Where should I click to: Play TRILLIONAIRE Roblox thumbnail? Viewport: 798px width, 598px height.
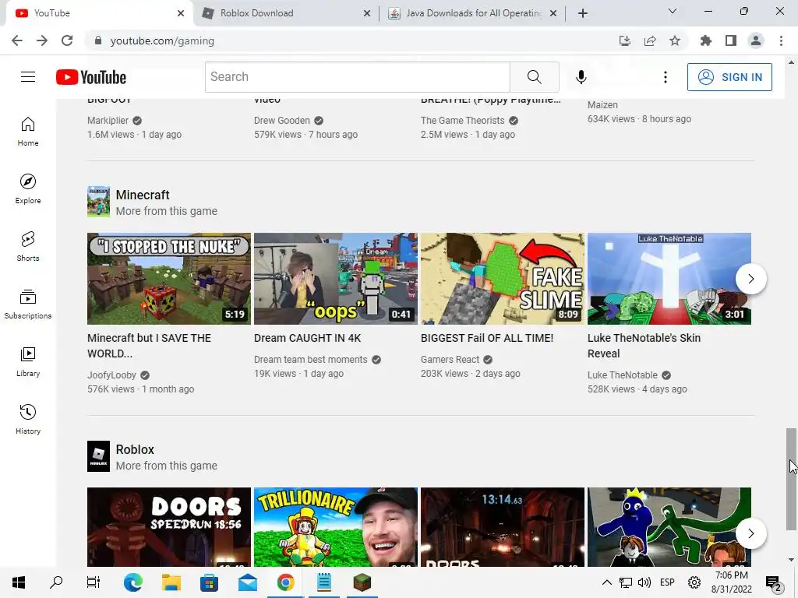click(335, 527)
